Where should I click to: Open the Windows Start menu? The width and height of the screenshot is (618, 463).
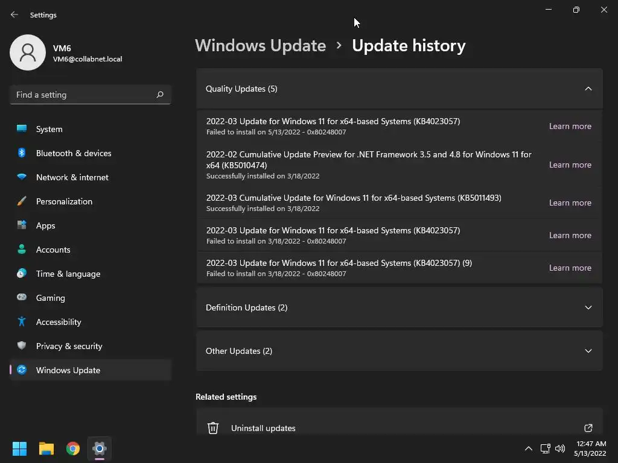click(x=20, y=449)
